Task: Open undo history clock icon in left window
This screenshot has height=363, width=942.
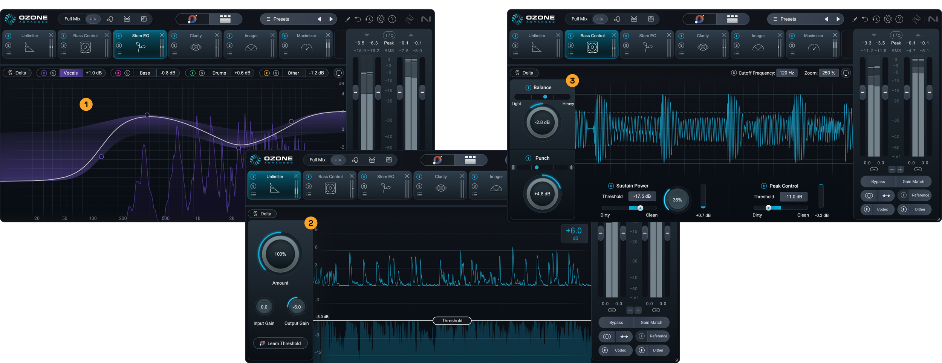Action: tap(369, 19)
